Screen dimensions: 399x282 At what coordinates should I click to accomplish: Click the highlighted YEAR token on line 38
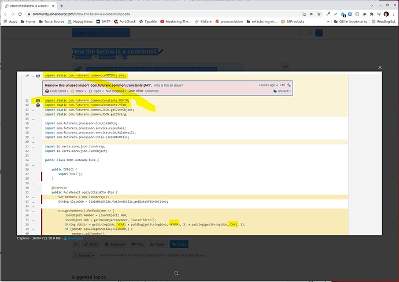(x=121, y=225)
